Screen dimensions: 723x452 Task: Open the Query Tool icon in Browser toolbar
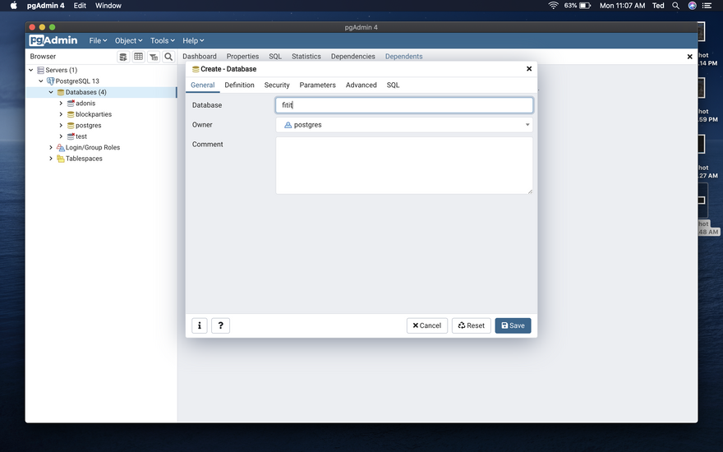coord(123,57)
